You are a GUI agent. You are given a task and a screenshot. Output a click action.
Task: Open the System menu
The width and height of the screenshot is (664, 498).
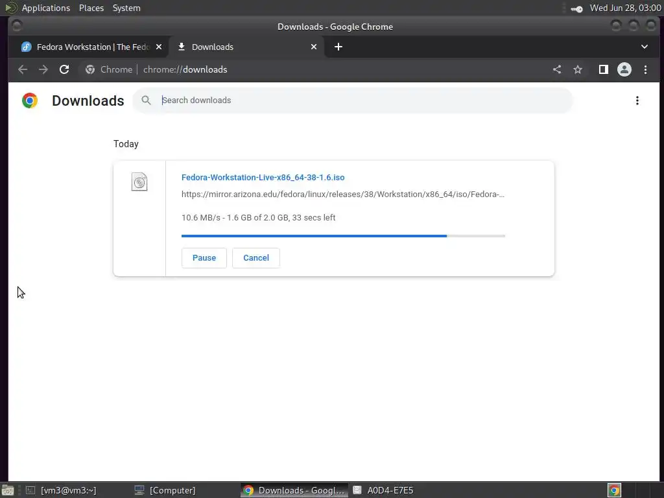point(126,8)
